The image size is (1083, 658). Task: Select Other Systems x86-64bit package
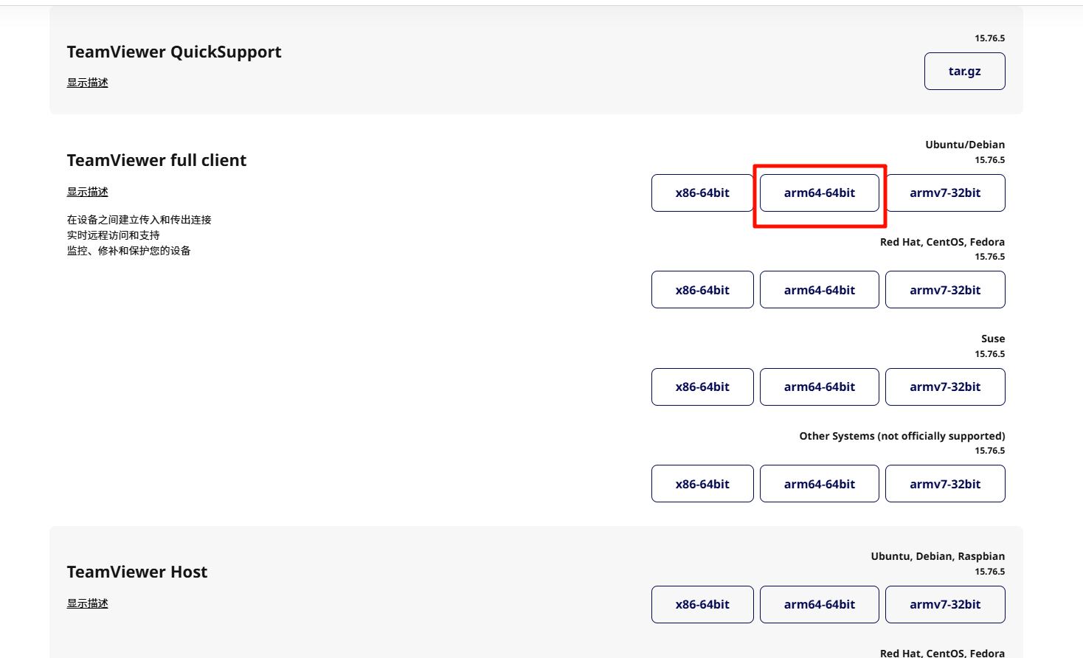click(702, 484)
